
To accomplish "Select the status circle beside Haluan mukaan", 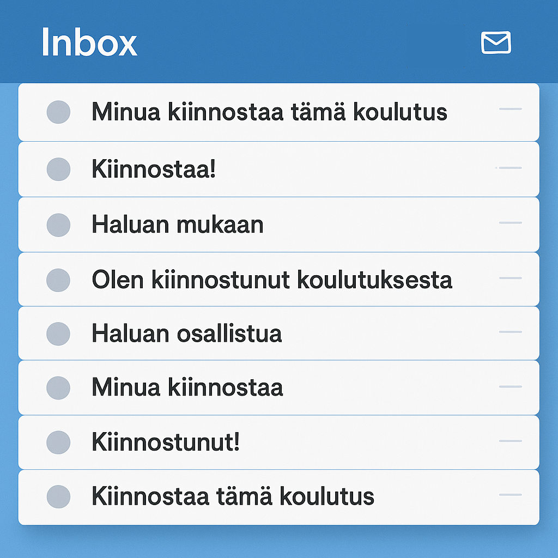I will (58, 224).
